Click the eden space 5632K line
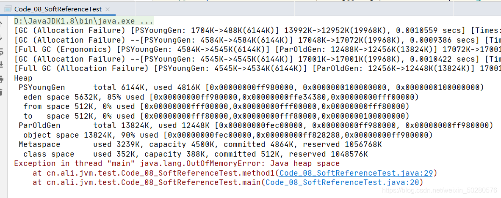Screen dimensions: 501x198 tap(221, 97)
